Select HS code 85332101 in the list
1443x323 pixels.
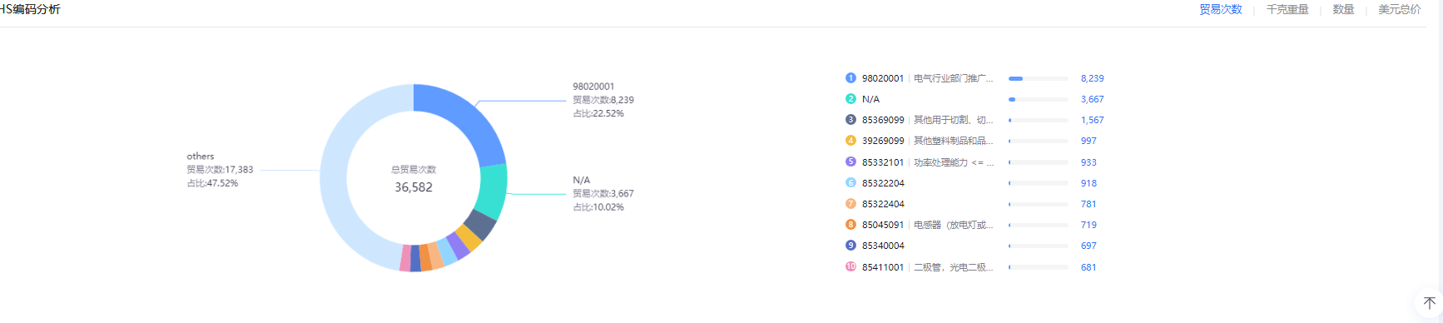click(883, 162)
